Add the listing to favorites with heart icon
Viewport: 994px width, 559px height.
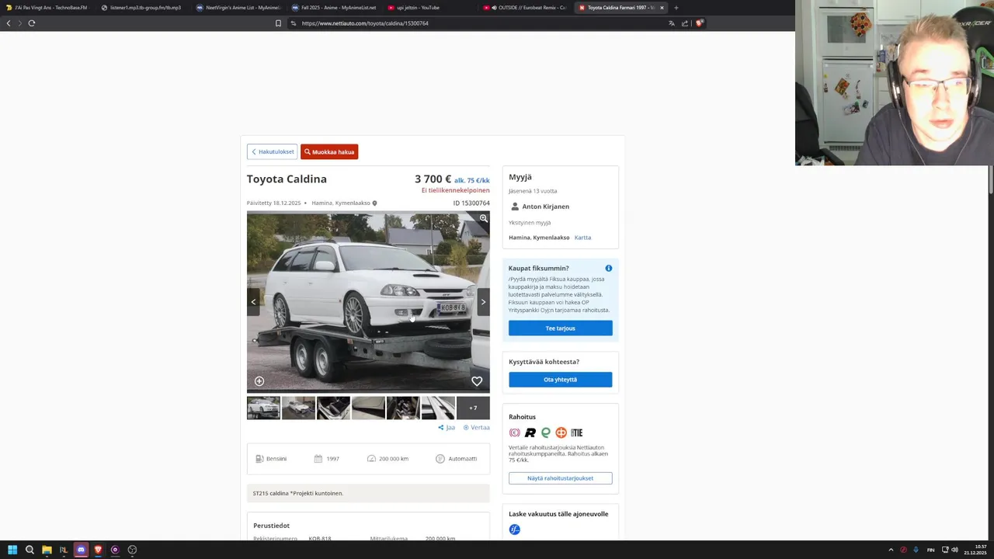tap(477, 381)
